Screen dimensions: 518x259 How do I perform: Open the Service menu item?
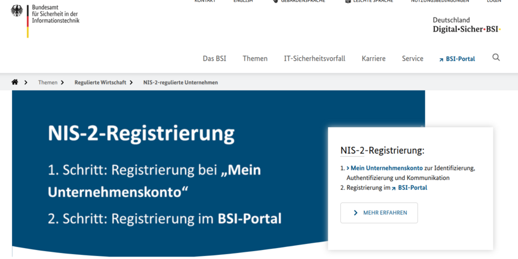pyautogui.click(x=413, y=58)
